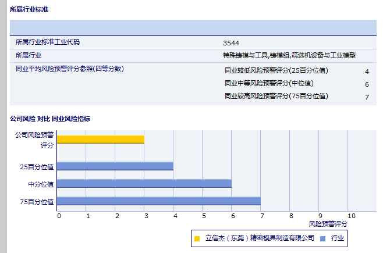
Task: Click the 公司风险 对比 同业风险指标 heading
Action: click(x=50, y=119)
